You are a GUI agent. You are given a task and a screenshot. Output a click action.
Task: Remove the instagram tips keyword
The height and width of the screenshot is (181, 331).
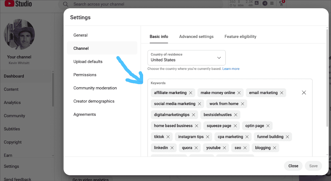tap(207, 137)
